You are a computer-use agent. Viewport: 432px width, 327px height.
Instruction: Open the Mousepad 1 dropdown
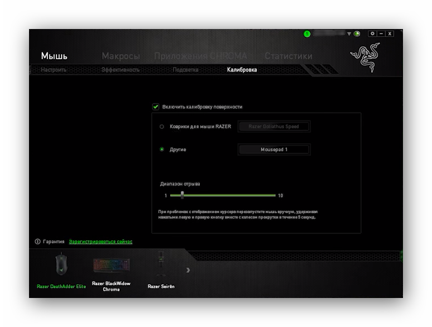point(273,150)
